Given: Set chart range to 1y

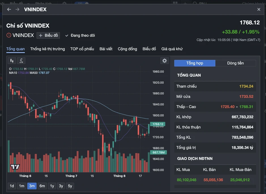Looking at the screenshot, I should pyautogui.click(x=52, y=186).
